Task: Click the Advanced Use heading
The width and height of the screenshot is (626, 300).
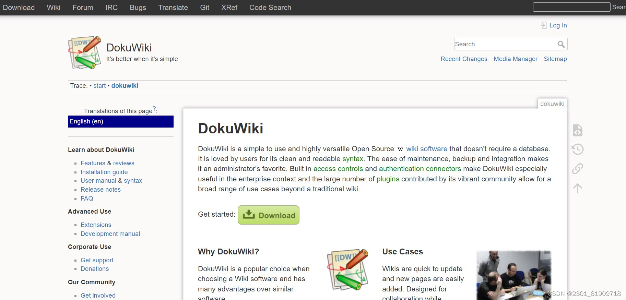Action: 90,212
